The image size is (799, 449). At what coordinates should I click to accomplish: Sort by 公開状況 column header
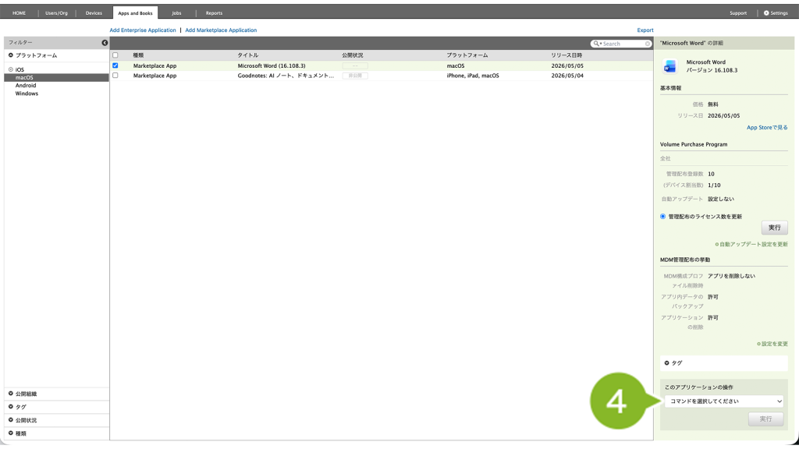point(353,55)
